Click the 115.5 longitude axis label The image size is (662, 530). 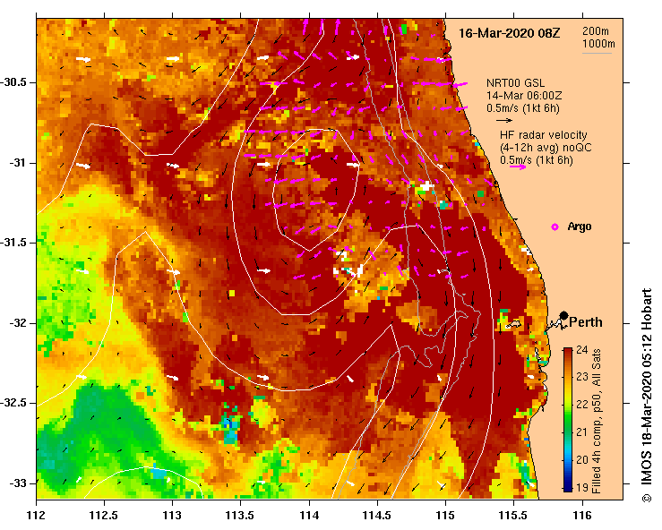[513, 516]
